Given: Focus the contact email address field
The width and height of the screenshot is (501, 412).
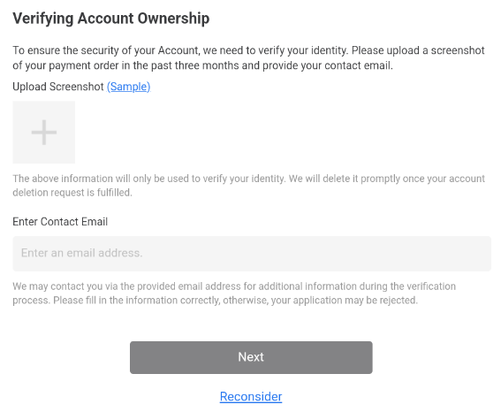Looking at the screenshot, I should [x=252, y=254].
